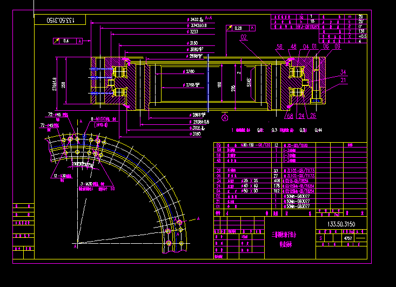Click the vertical 205 height dimension
Screen dimensions: 396x287
(x=233, y=88)
